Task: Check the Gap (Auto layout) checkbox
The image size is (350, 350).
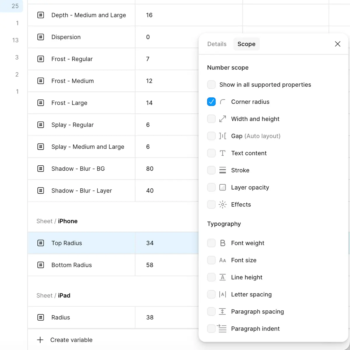Action: [211, 136]
